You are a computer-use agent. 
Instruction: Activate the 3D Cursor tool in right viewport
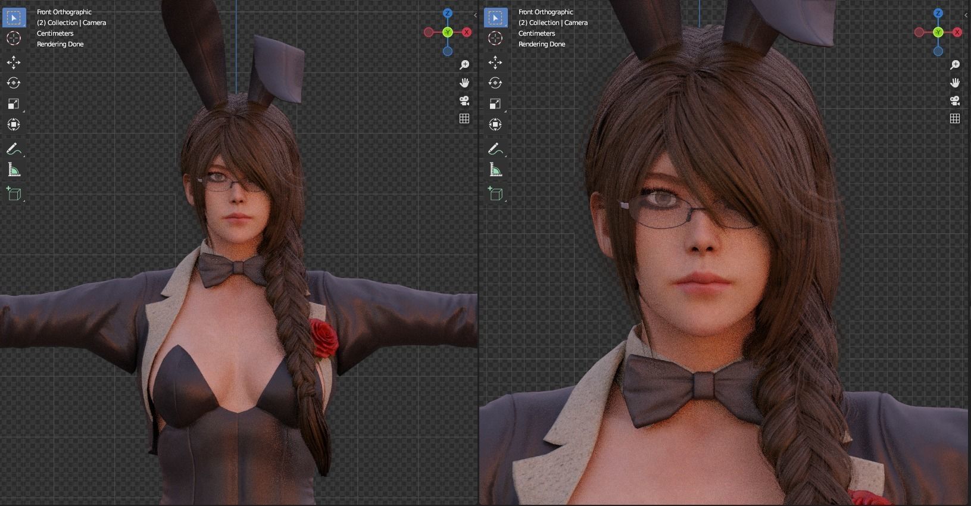[495, 38]
